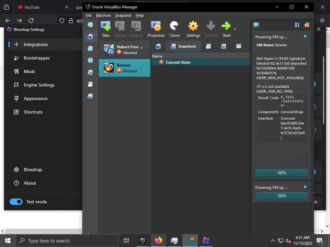The width and height of the screenshot is (330, 247).
Task: Click the Name column header
Action: pos(201,56)
